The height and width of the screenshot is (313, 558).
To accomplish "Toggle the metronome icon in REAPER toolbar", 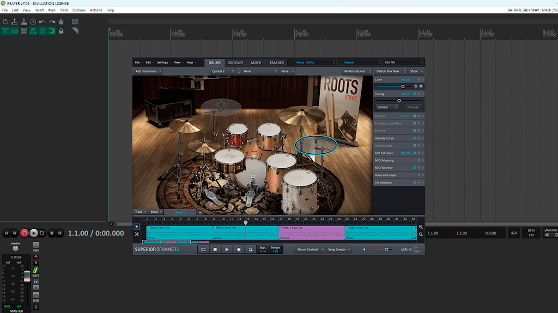I will [61, 22].
